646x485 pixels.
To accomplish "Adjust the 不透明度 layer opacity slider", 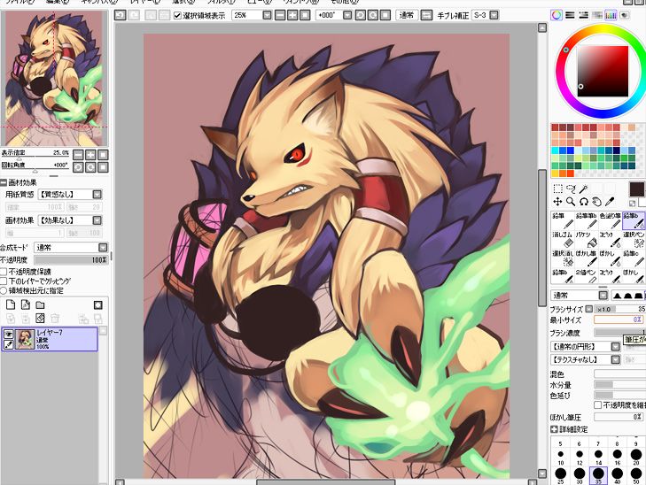I will 71,259.
